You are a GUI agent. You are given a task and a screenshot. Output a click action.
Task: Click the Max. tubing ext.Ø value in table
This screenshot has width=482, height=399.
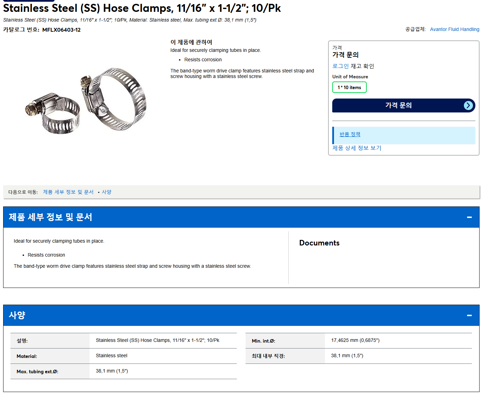[112, 371]
